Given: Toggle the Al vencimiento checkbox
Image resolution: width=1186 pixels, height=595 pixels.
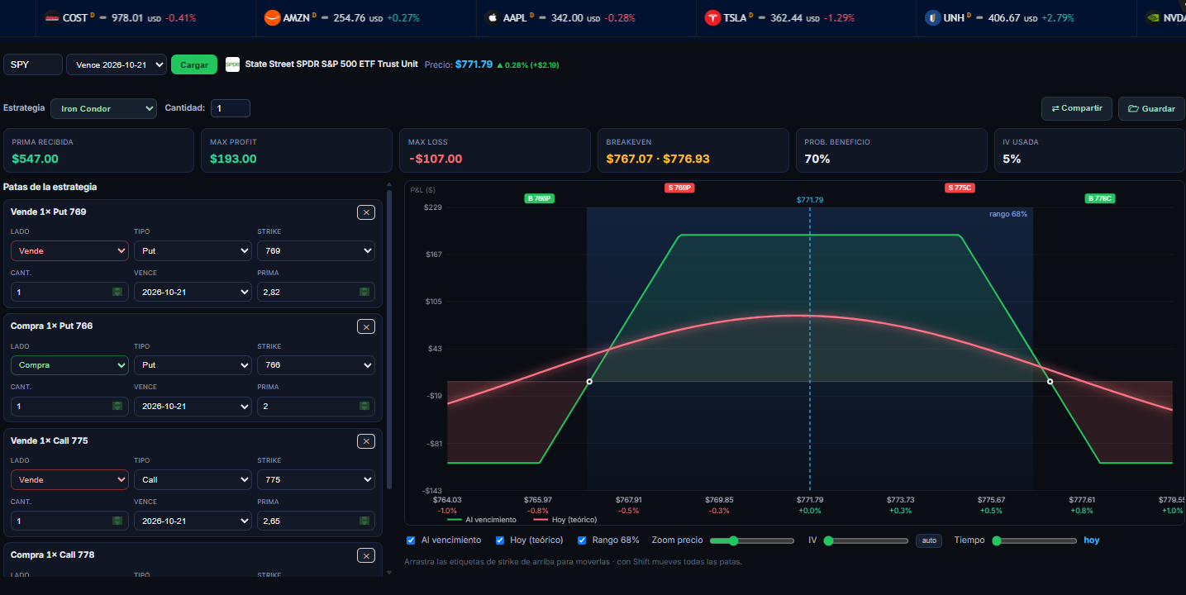Looking at the screenshot, I should 411,540.
